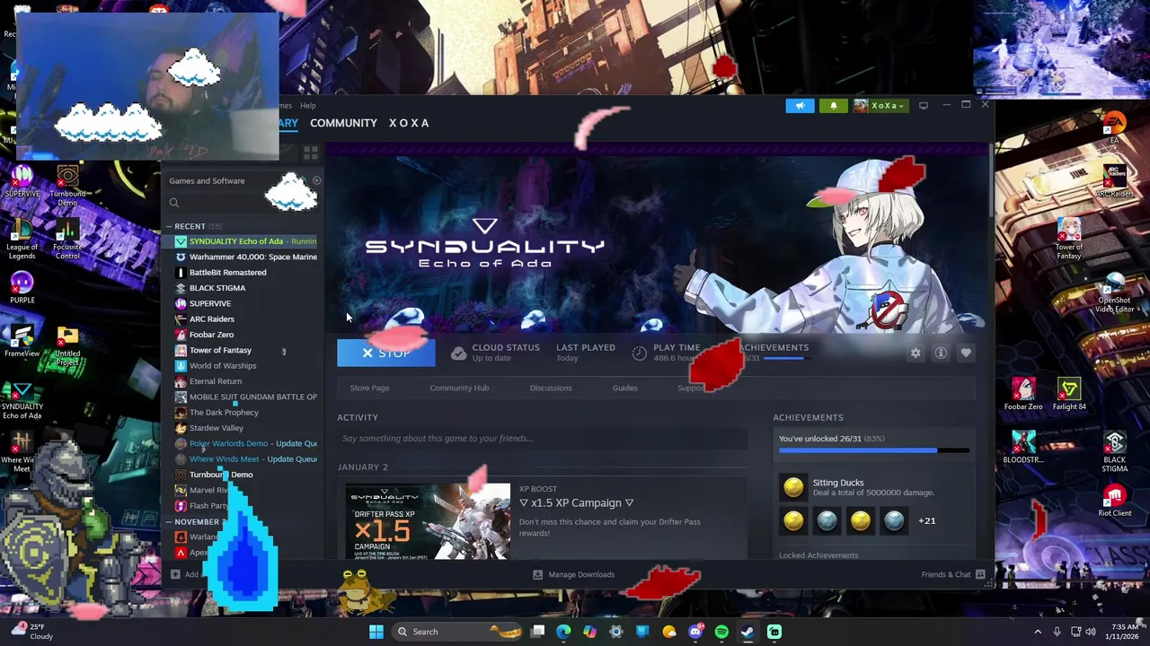Select SUPERVIVE in Steam library list
The height and width of the screenshot is (646, 1150).
click(x=245, y=303)
